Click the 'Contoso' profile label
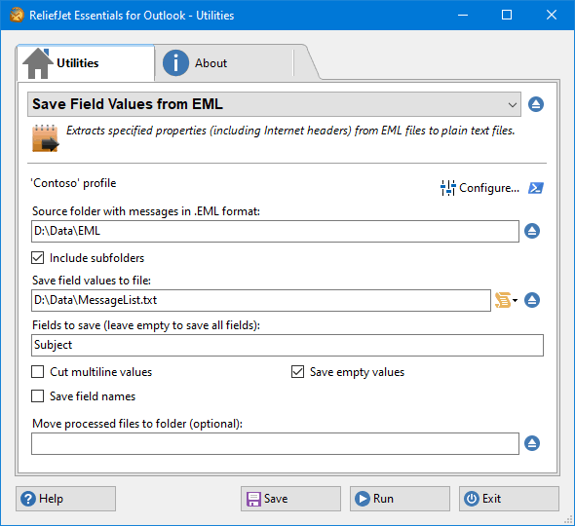The image size is (575, 526). [73, 183]
